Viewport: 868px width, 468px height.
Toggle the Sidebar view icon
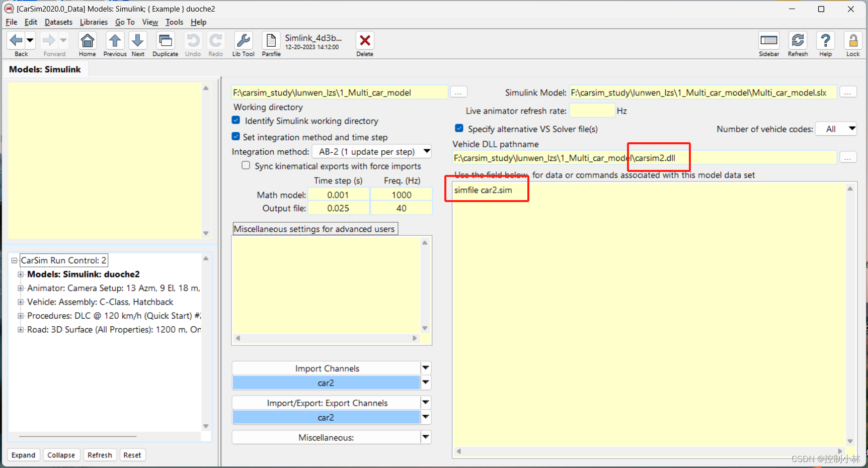(769, 40)
